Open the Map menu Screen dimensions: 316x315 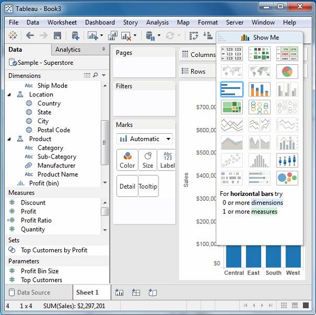[x=183, y=22]
